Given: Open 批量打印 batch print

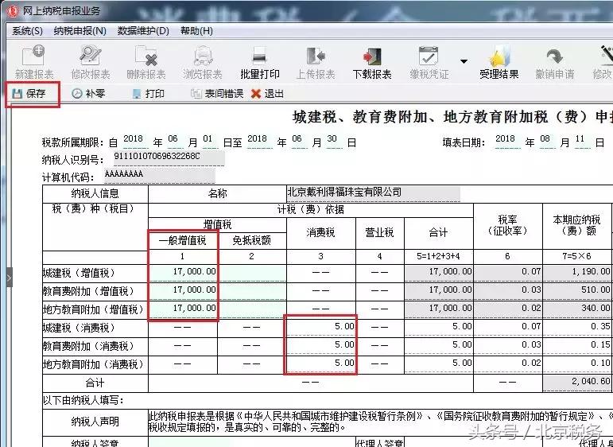Looking at the screenshot, I should tap(259, 63).
